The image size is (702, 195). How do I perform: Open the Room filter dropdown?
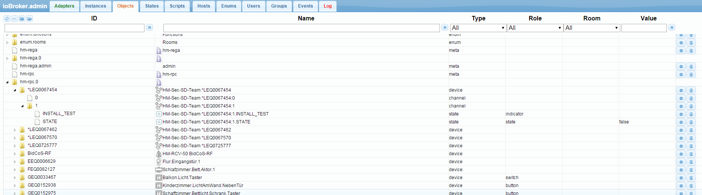click(x=592, y=28)
